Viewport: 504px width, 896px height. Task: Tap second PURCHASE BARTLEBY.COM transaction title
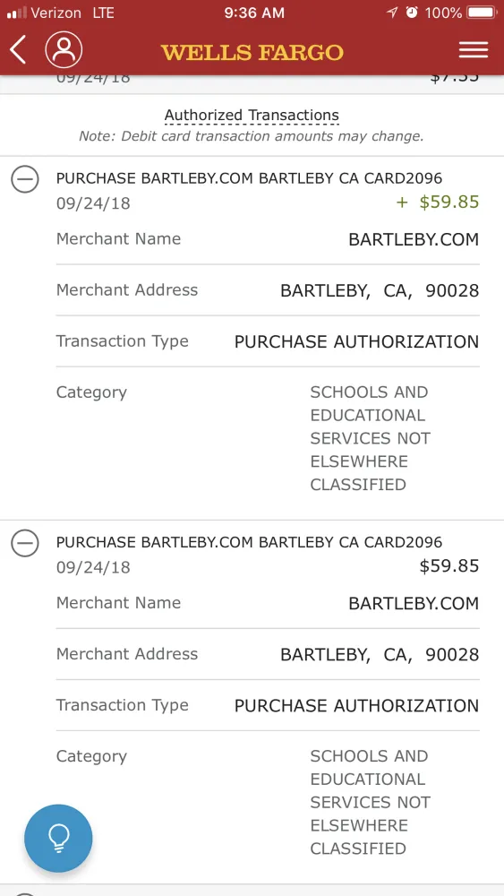250,542
